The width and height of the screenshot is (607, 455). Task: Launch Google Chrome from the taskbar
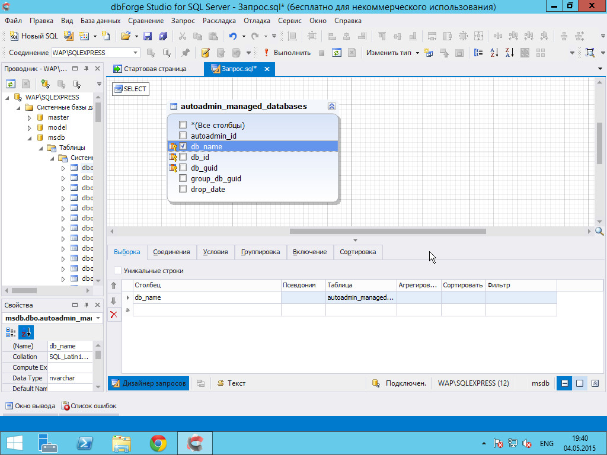click(x=158, y=443)
